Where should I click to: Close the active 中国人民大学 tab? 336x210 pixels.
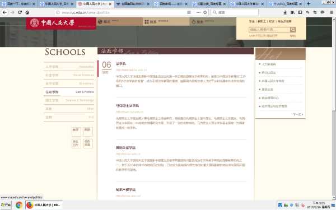pos(110,4)
